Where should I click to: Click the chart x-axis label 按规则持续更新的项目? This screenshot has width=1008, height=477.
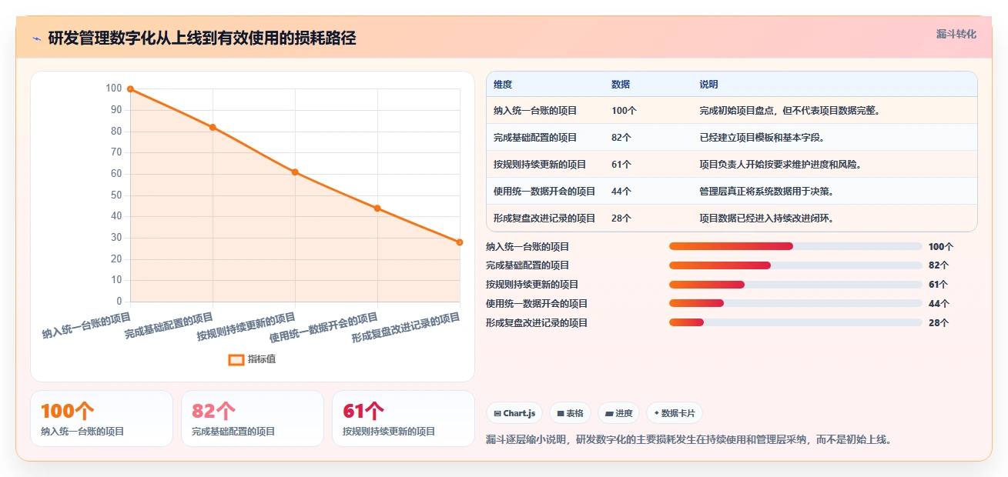tap(246, 327)
